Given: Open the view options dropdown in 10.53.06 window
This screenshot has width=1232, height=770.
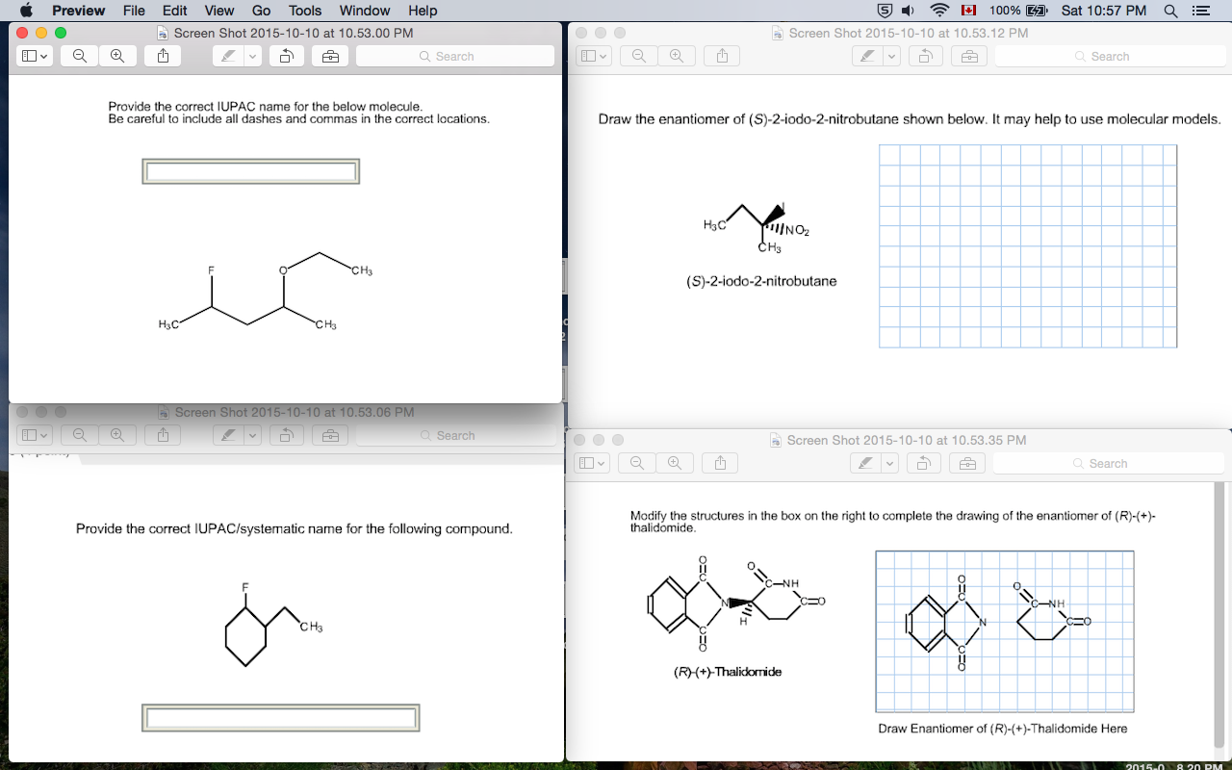Looking at the screenshot, I should tap(33, 435).
